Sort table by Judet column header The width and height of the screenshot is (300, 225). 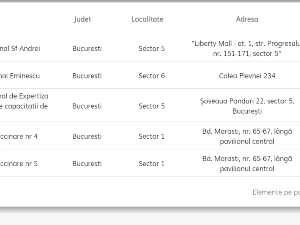(82, 19)
